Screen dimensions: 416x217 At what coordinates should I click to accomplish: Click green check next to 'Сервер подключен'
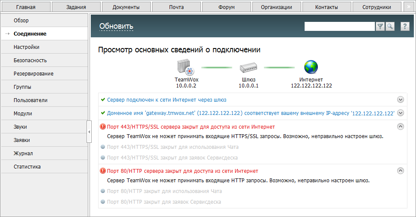[103, 99]
